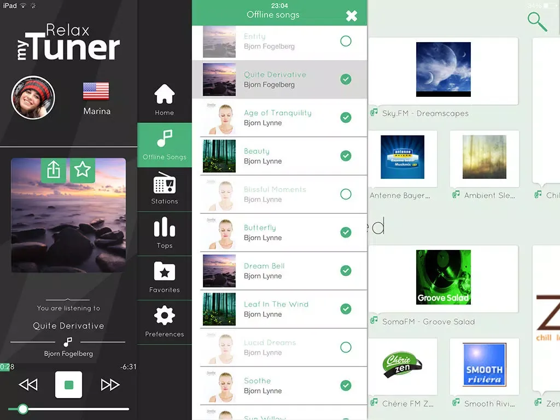
Task: Uncheck the Quite Derivative song
Action: tap(346, 79)
